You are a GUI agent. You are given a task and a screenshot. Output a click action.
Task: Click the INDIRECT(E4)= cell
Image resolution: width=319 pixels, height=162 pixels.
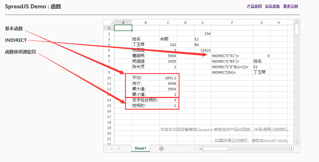[232, 72]
